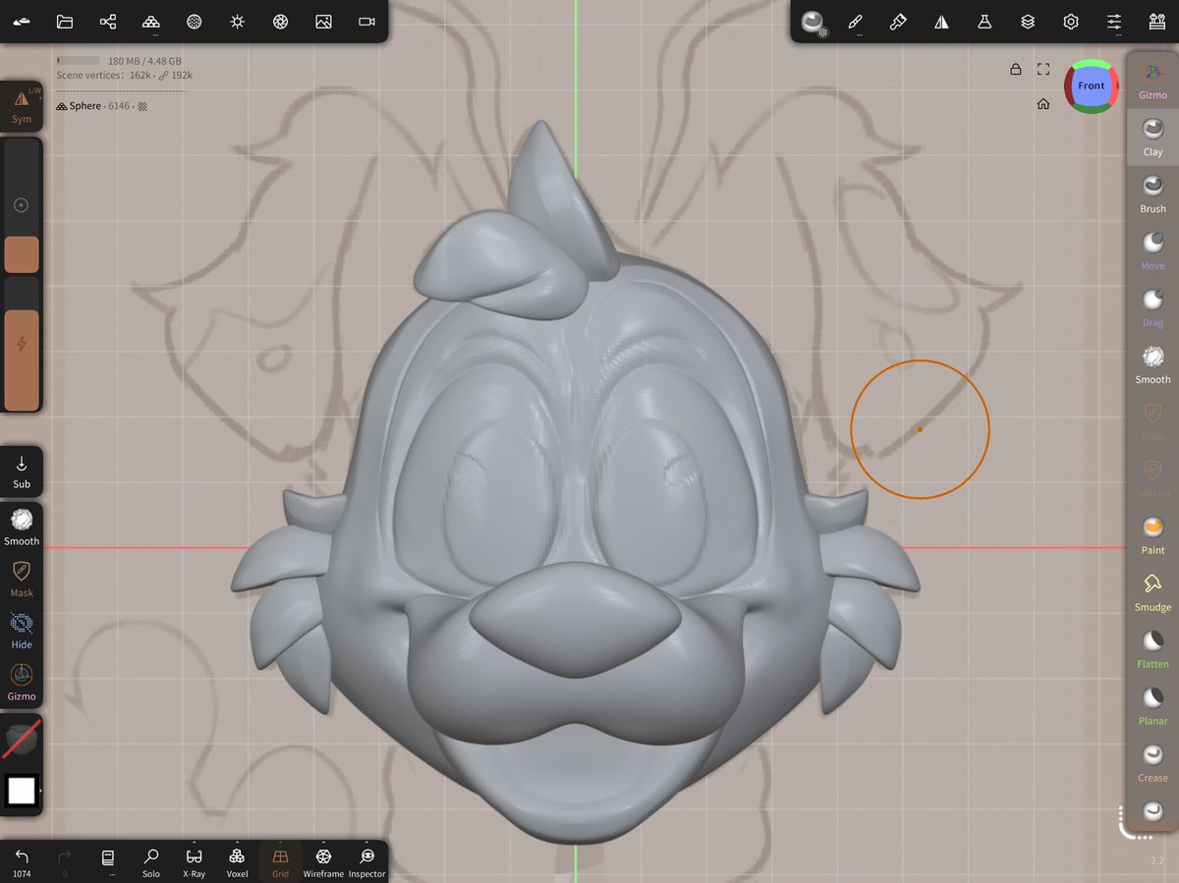Select the greyed SelMask tool
1179x883 pixels.
click(x=1152, y=477)
